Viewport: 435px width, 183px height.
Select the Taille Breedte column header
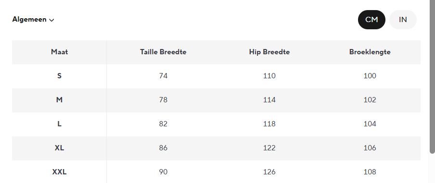[x=163, y=52]
